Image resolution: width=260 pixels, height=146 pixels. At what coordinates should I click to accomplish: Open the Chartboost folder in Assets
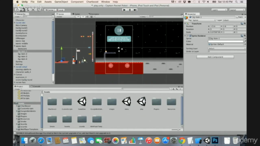[x=52, y=103]
